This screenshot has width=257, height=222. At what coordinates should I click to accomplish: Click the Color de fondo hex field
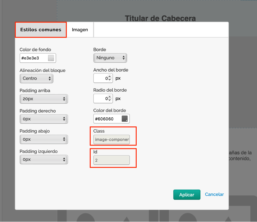pos(34,58)
